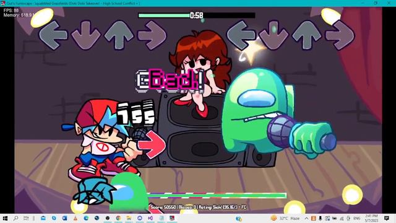The width and height of the screenshot is (396, 223).
Task: Open taskbar Search
Action: click(15, 218)
